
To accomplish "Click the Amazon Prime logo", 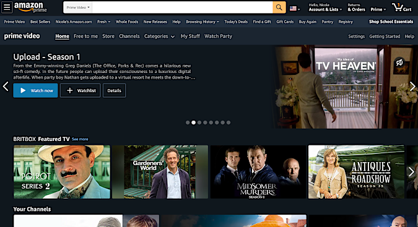I will (x=30, y=7).
